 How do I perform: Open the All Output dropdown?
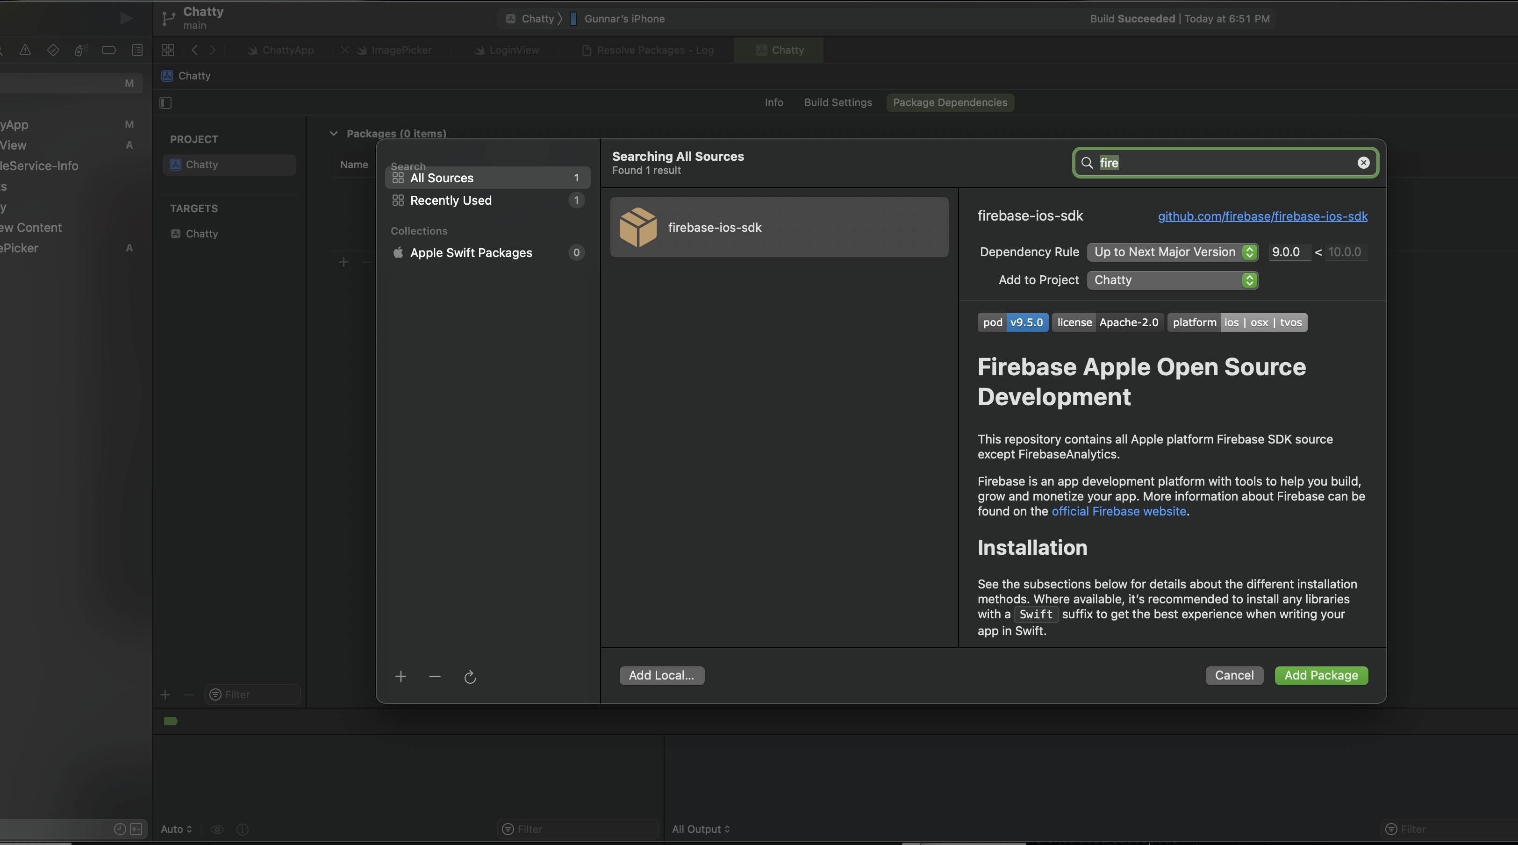pos(701,829)
